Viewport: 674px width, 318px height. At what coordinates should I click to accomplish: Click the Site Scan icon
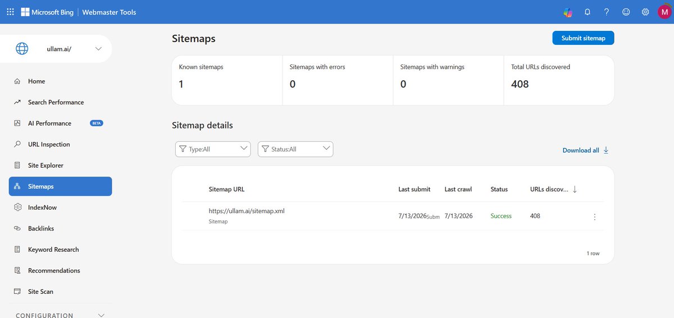[17, 292]
